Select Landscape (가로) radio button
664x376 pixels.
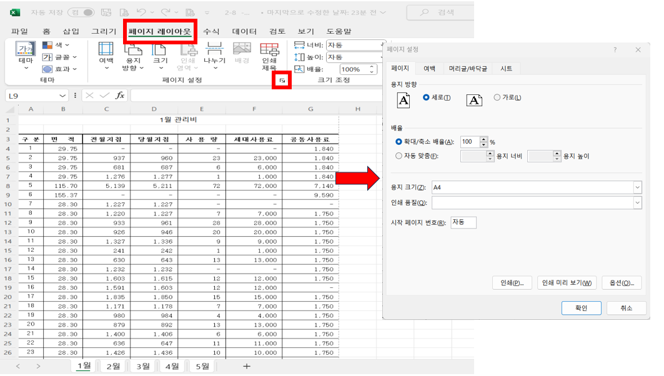pyautogui.click(x=497, y=97)
